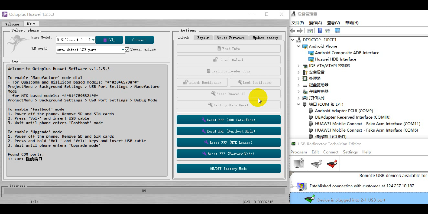Open 操作(A) menu in Device Manager
This screenshot has width=428, height=214.
click(x=315, y=23)
